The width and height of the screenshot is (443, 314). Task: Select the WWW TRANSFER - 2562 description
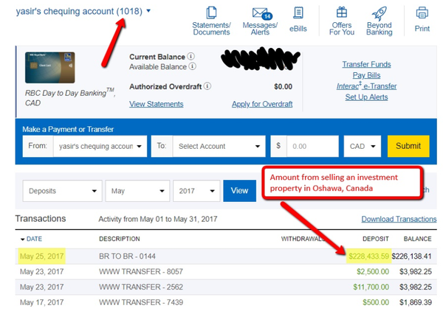tap(141, 287)
